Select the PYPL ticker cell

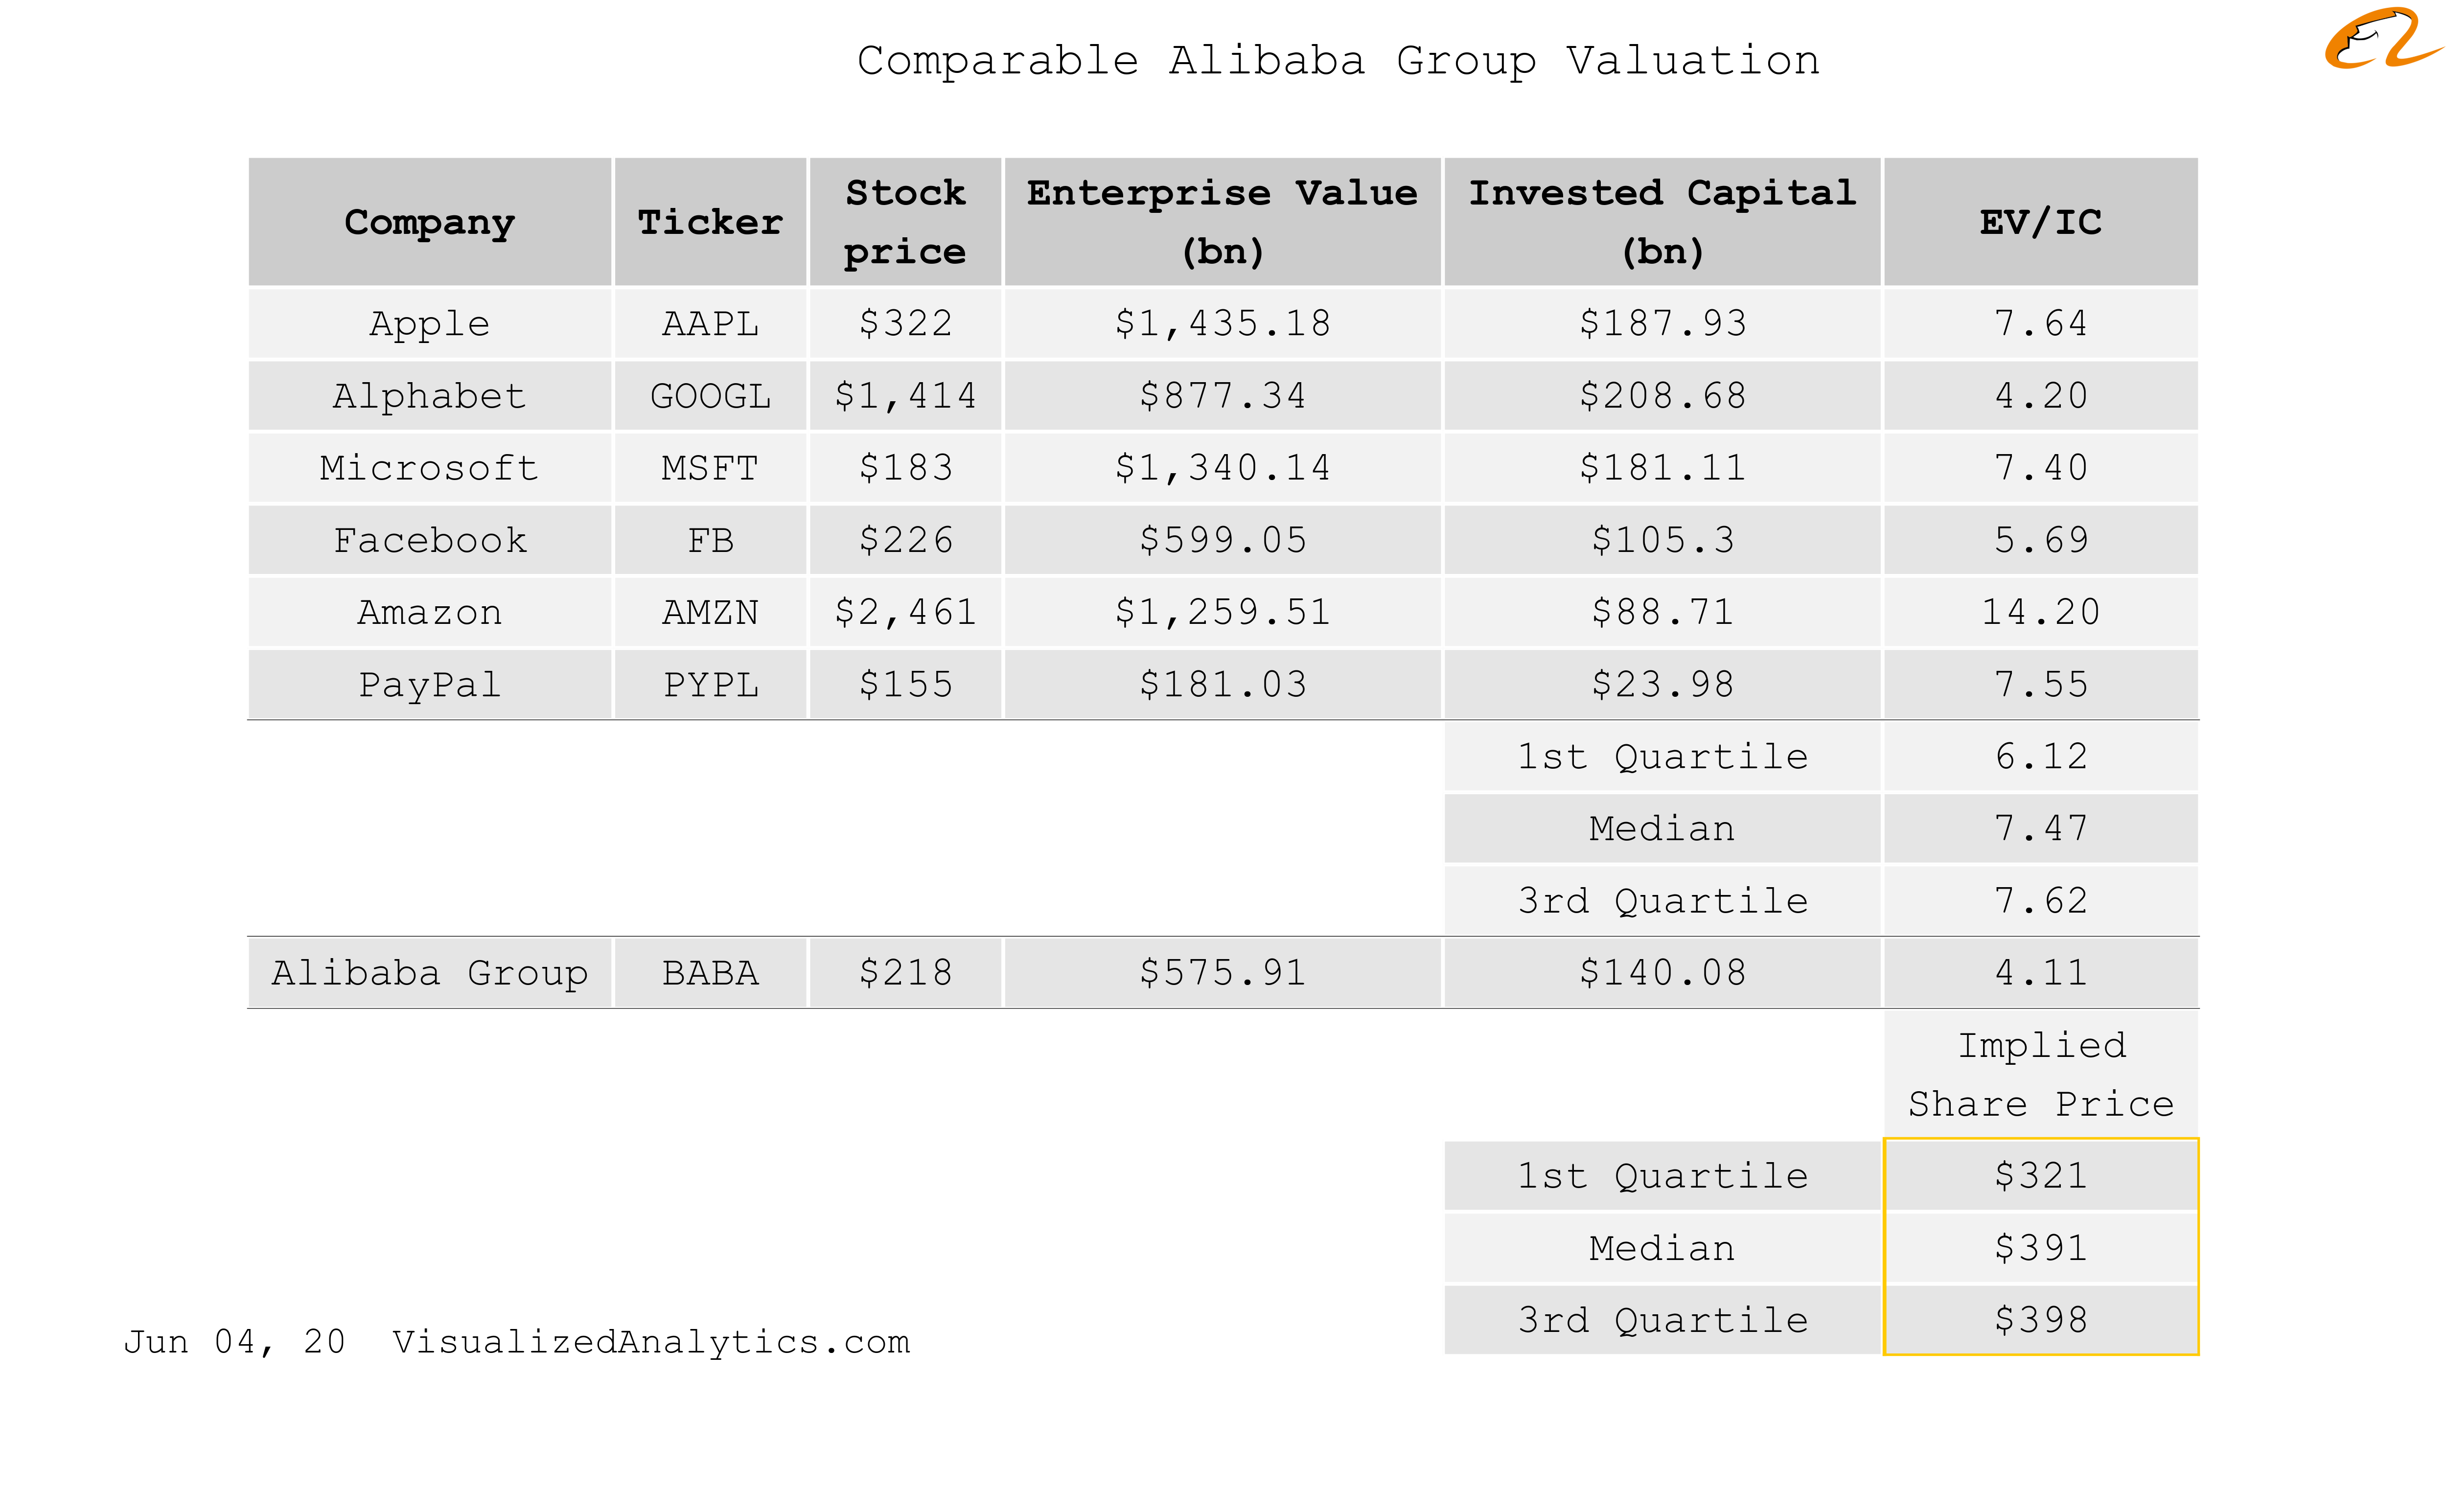710,685
